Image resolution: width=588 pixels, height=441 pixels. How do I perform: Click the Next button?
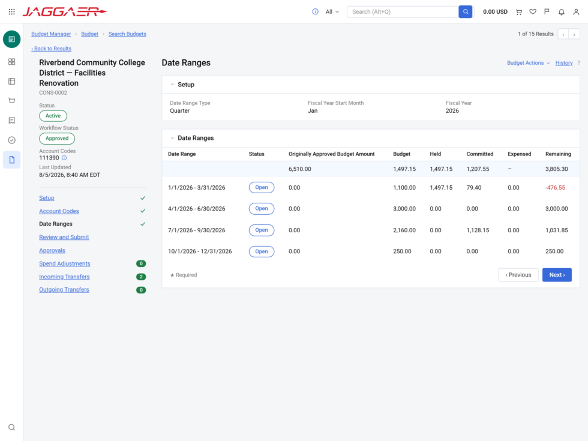click(x=557, y=275)
